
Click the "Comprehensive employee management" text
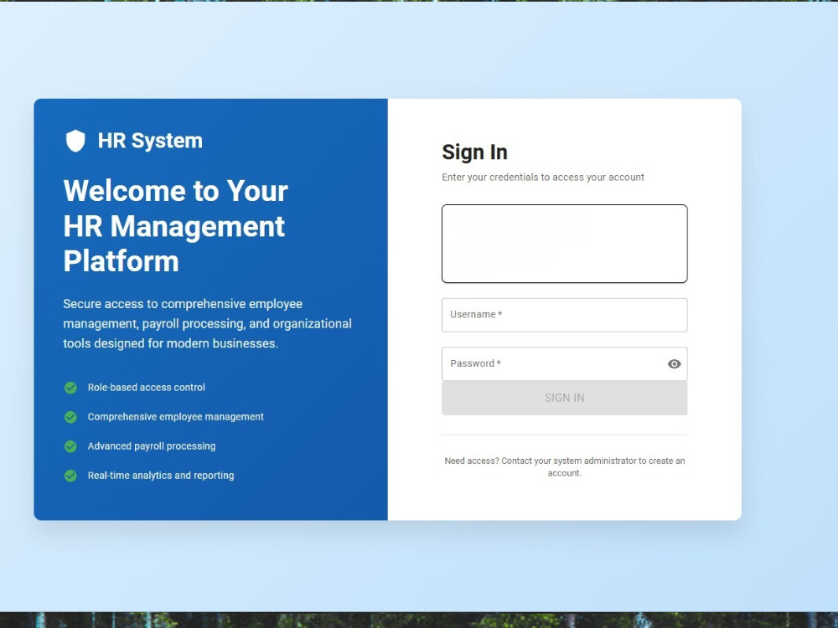[176, 417]
